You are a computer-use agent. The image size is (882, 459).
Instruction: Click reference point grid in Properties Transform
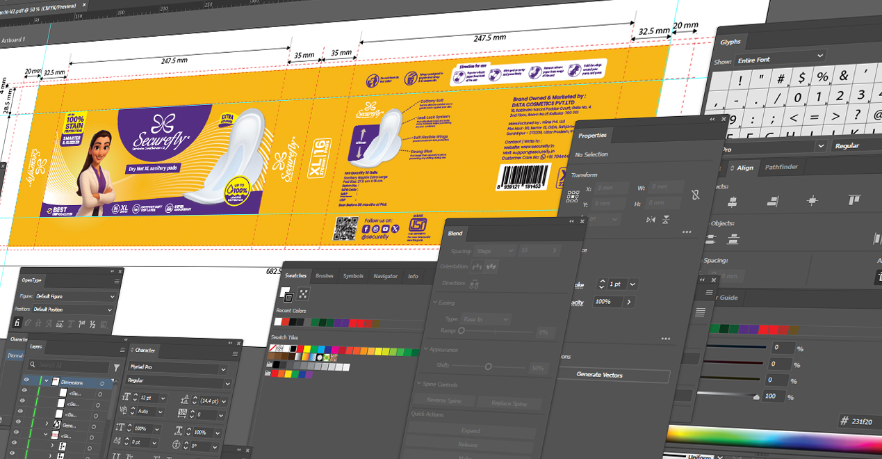[573, 196]
